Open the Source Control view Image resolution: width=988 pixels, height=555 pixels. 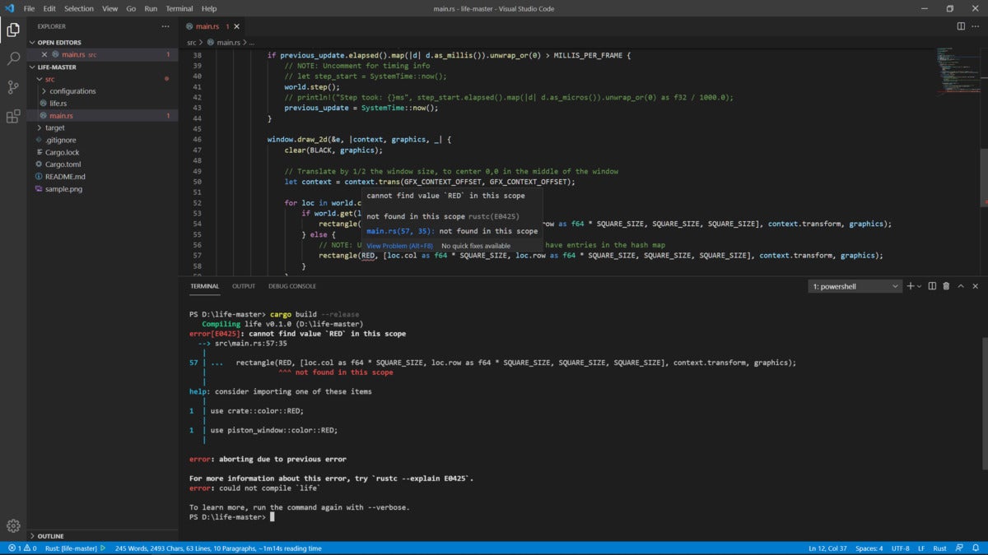click(13, 87)
